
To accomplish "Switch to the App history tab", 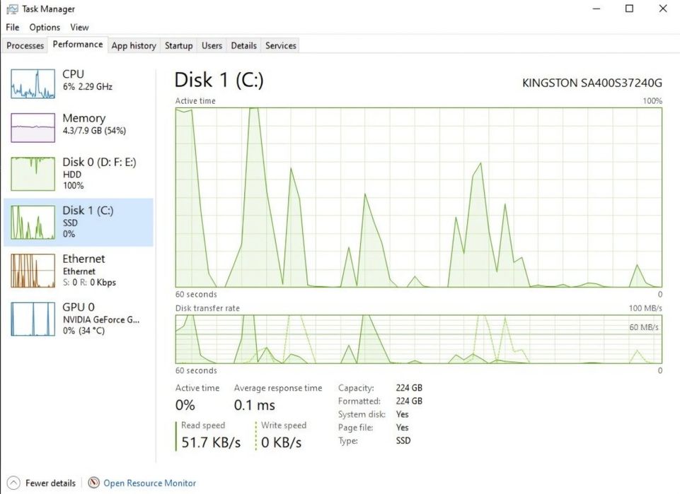I will (x=134, y=45).
